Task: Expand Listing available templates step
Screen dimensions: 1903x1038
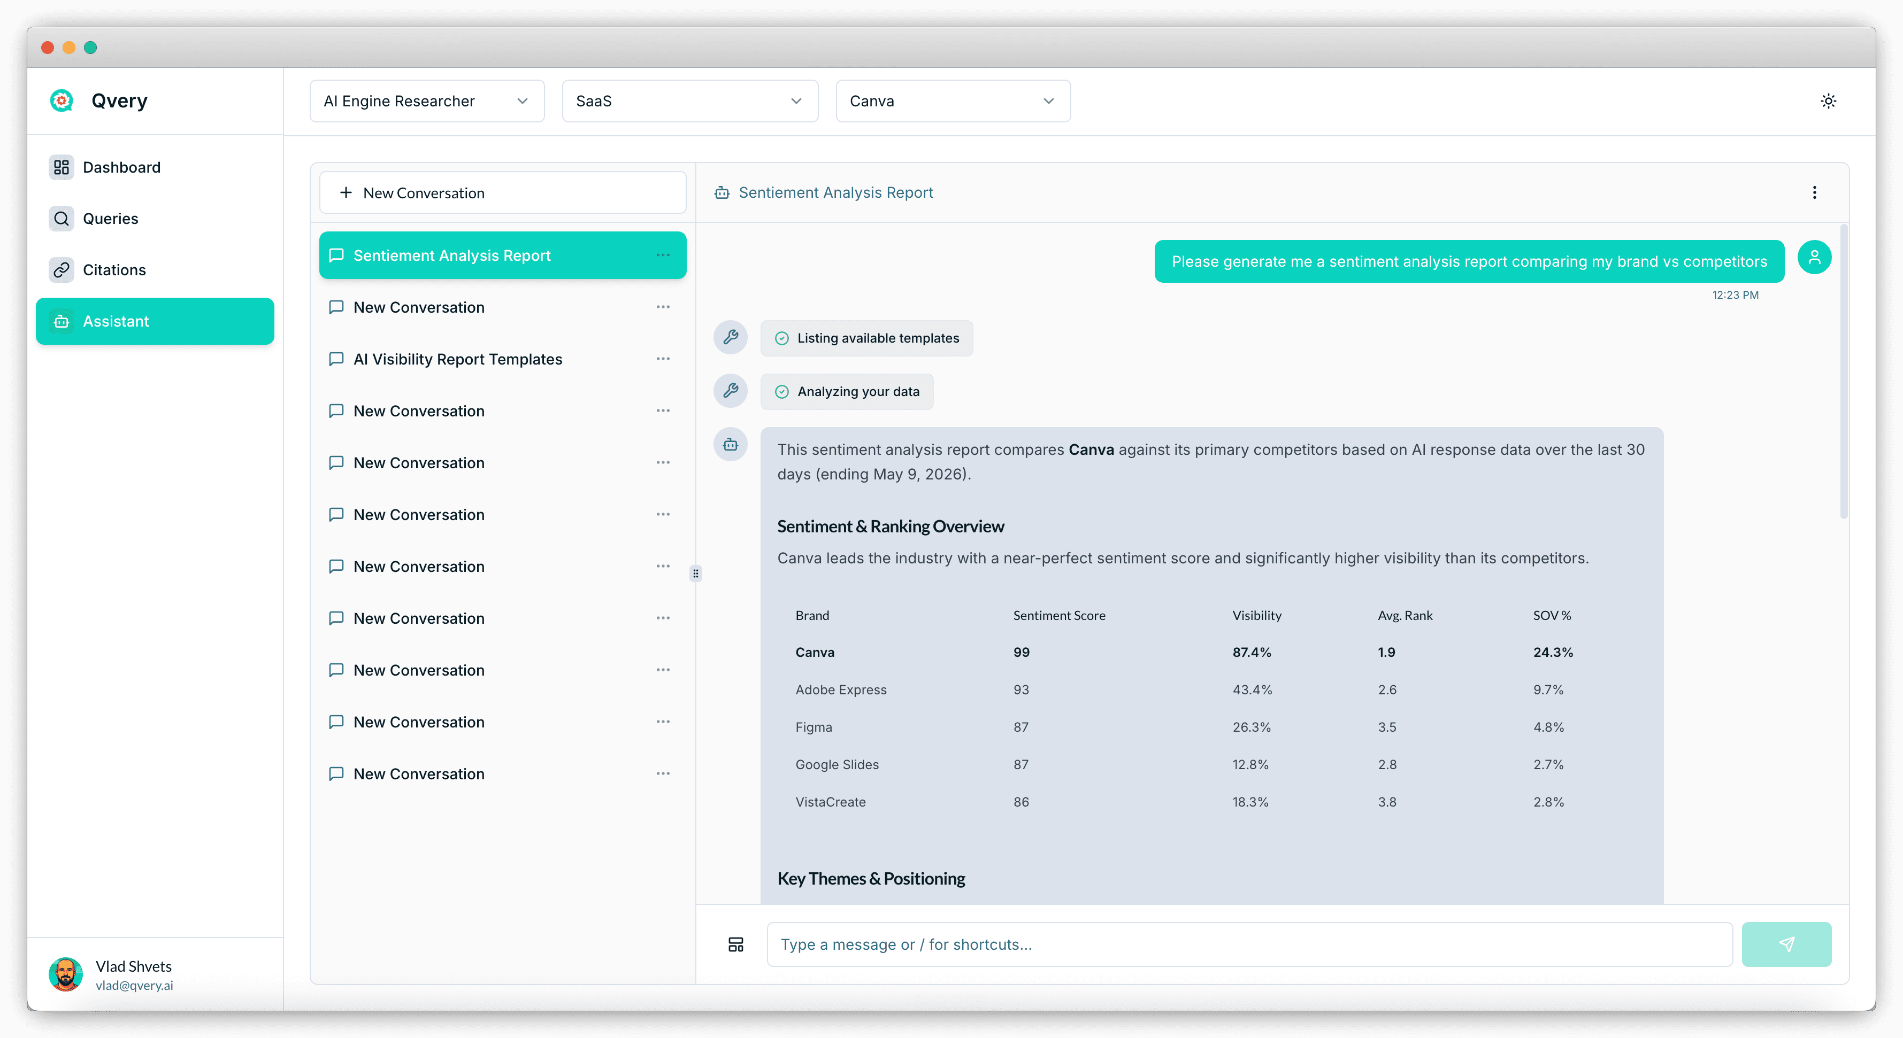Action: point(866,338)
